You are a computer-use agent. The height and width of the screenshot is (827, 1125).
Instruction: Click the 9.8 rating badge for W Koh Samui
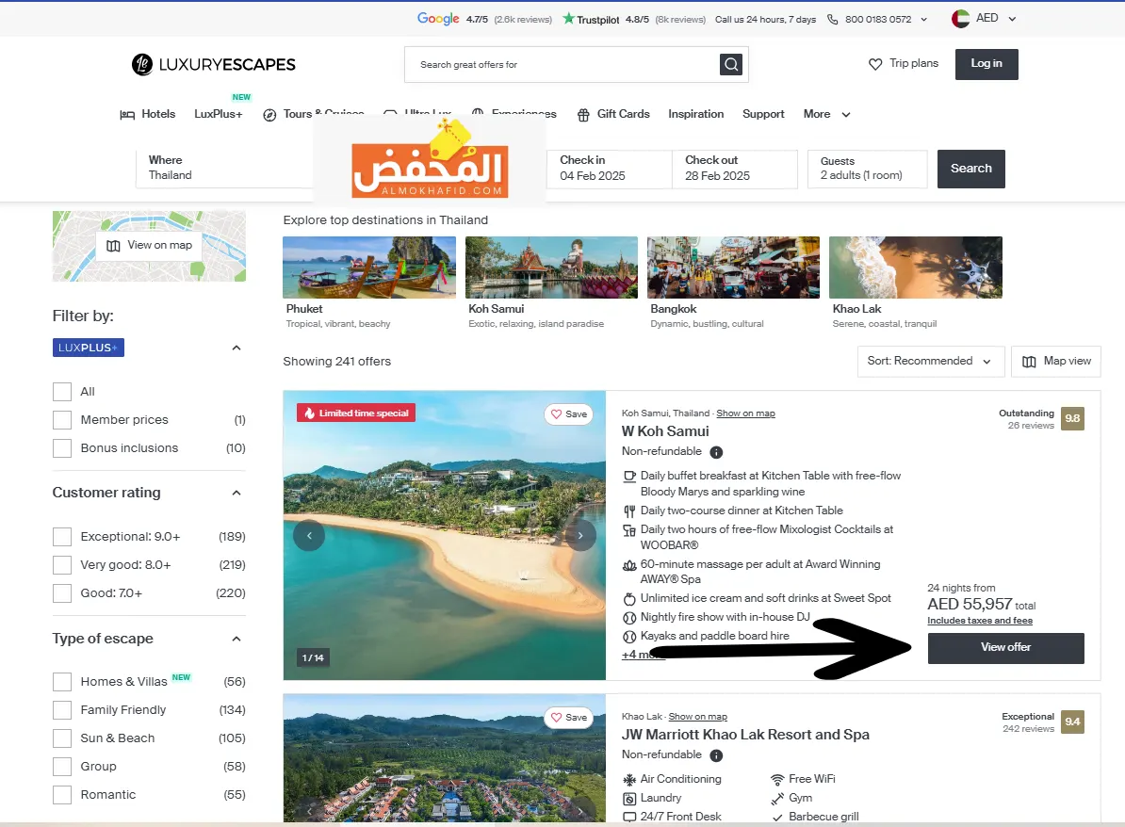(1072, 418)
